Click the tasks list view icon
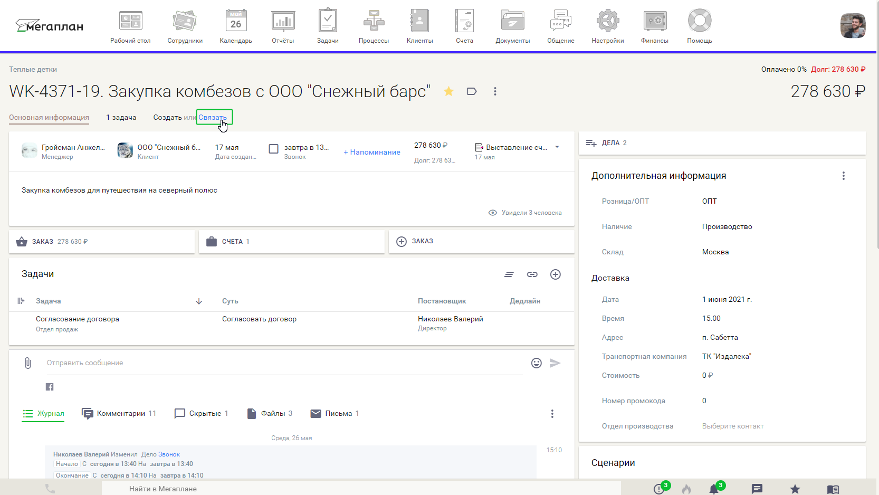Screen dimensions: 879x495 (509, 274)
